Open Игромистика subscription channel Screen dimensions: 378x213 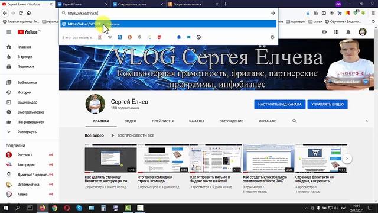coord(29,185)
